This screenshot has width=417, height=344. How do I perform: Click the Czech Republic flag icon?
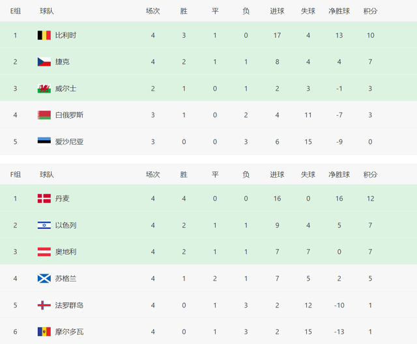pyautogui.click(x=44, y=62)
